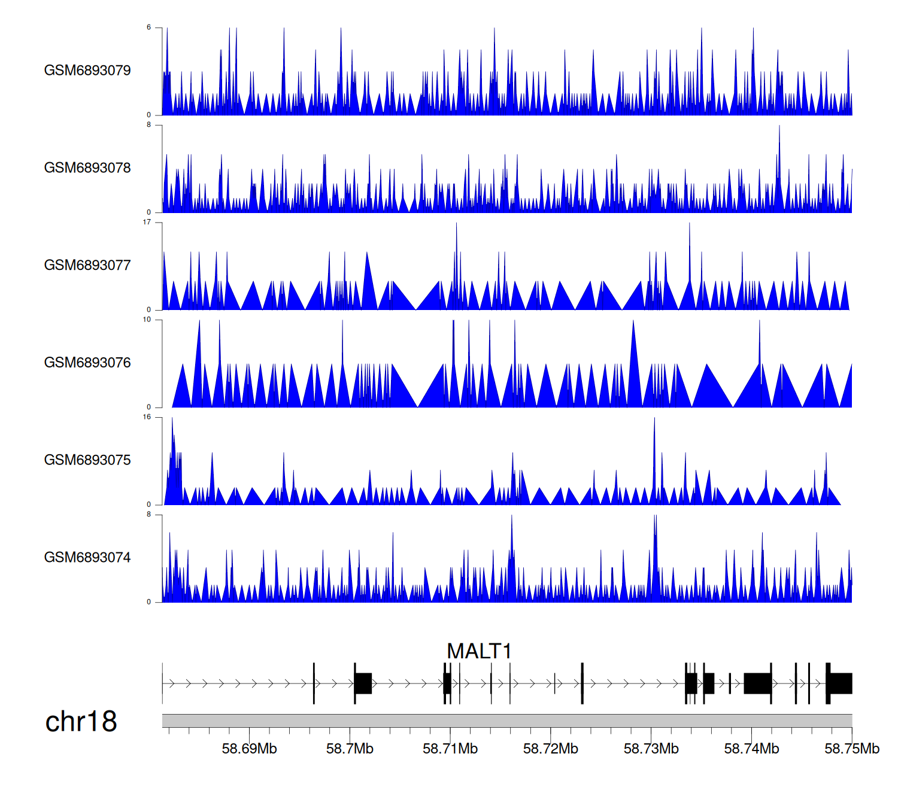Click the chr18 chromosome label
The height and width of the screenshot is (790, 898).
pos(81,722)
